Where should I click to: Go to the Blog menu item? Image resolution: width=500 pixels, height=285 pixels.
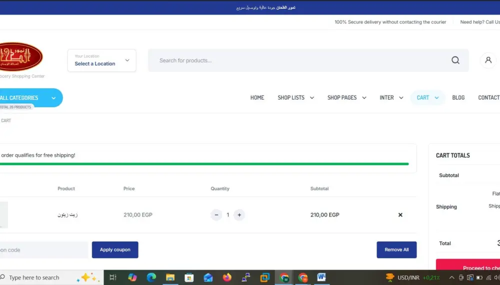458,98
